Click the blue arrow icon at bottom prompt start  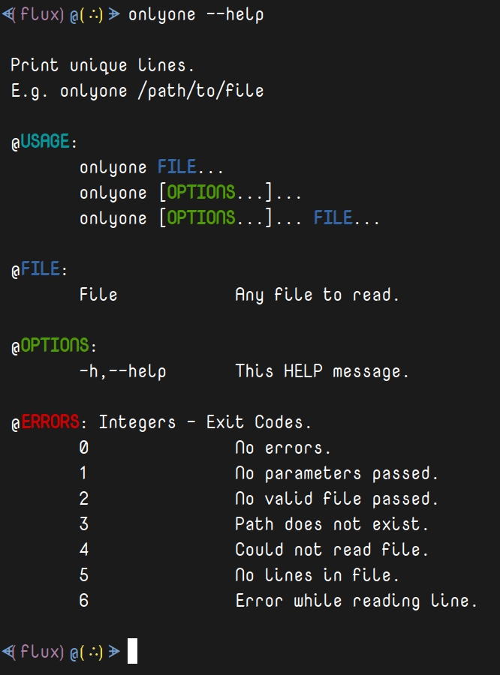tap(8, 652)
